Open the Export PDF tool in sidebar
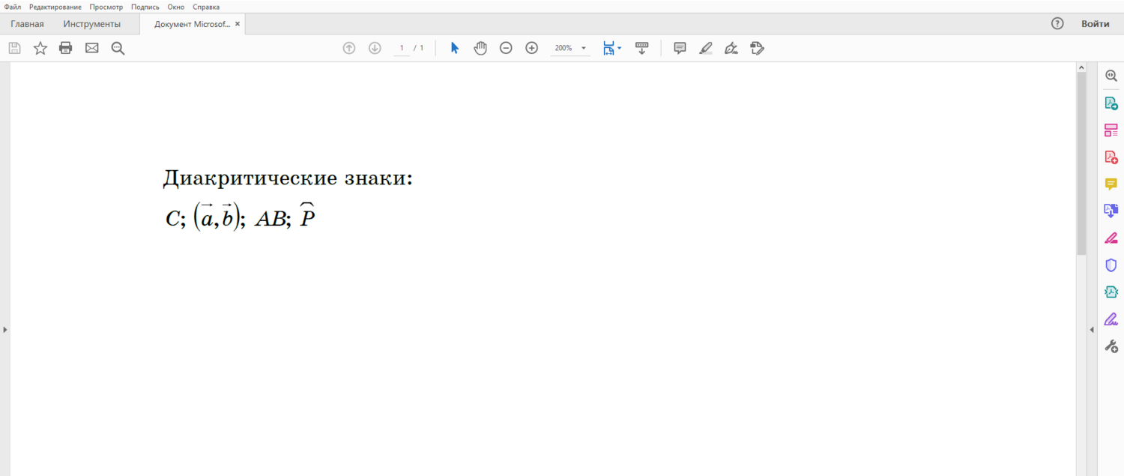The image size is (1124, 476). coord(1111,103)
